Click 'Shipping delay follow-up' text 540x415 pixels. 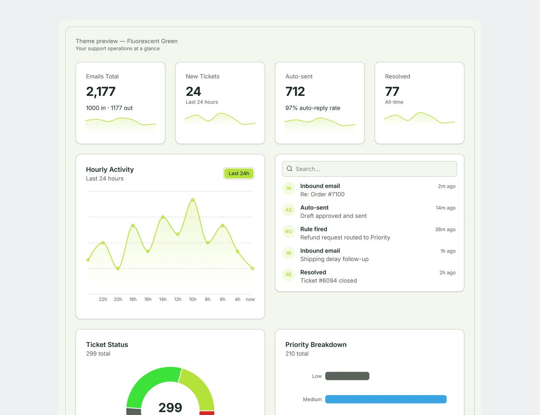[x=334, y=259]
